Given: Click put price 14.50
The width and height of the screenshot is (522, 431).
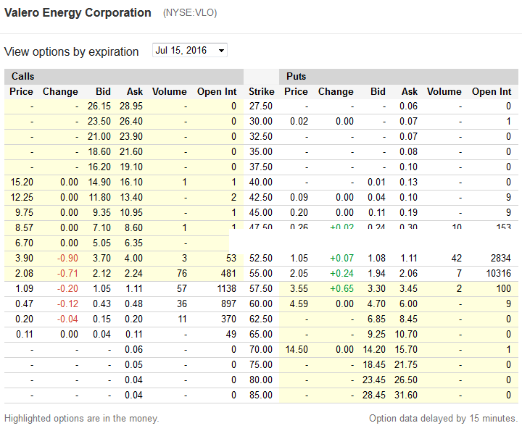Looking at the screenshot, I should click(297, 350).
